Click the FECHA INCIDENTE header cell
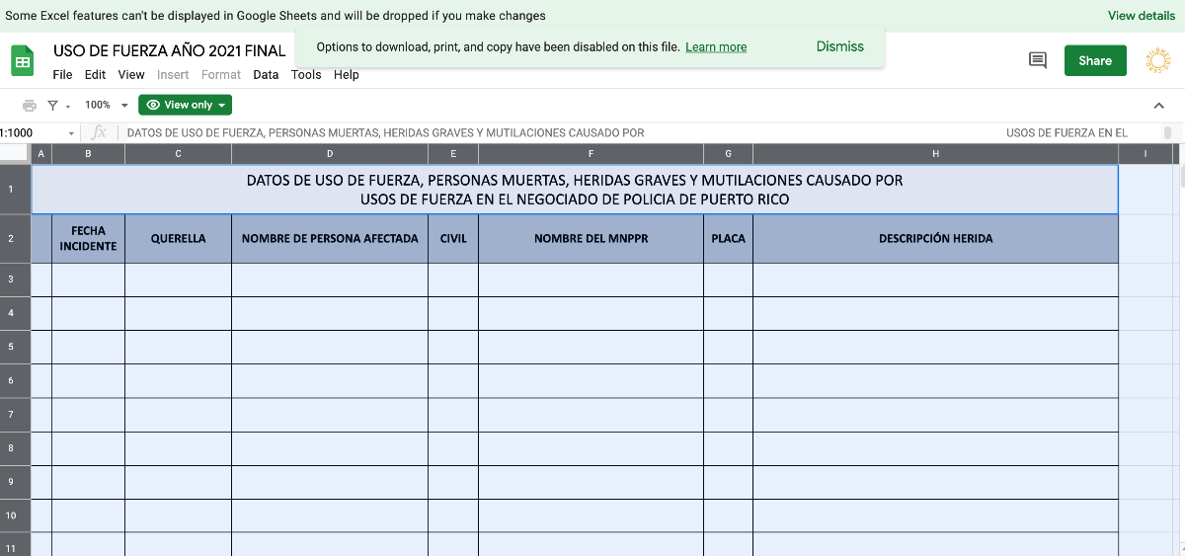 point(88,238)
